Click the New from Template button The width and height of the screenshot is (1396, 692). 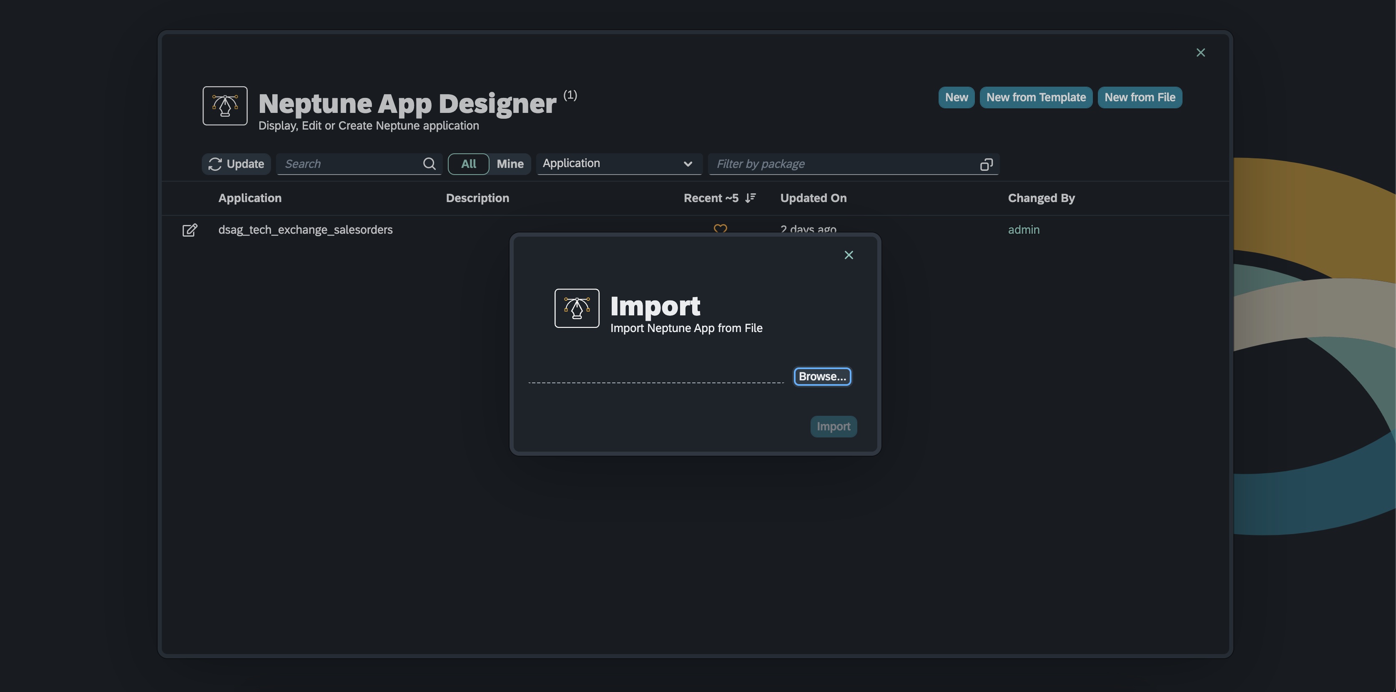(1036, 97)
